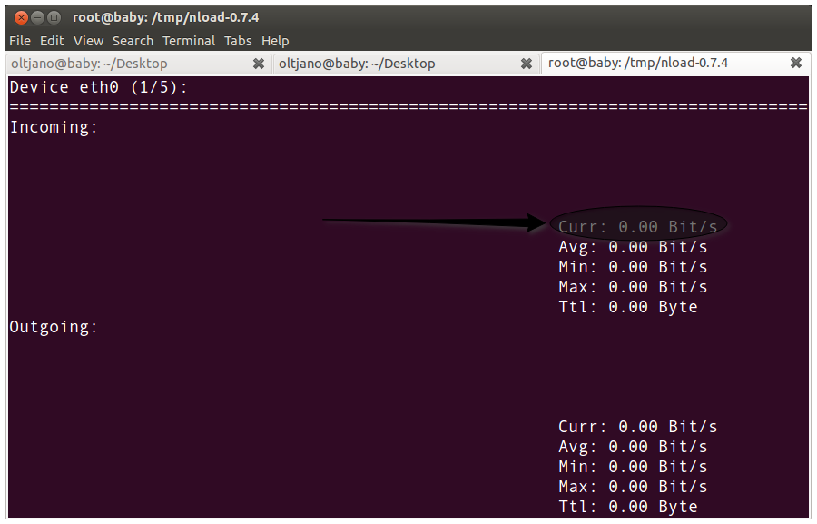Switch to the first oltjano@baby Desktop tab
The height and width of the screenshot is (524, 817).
[x=109, y=64]
